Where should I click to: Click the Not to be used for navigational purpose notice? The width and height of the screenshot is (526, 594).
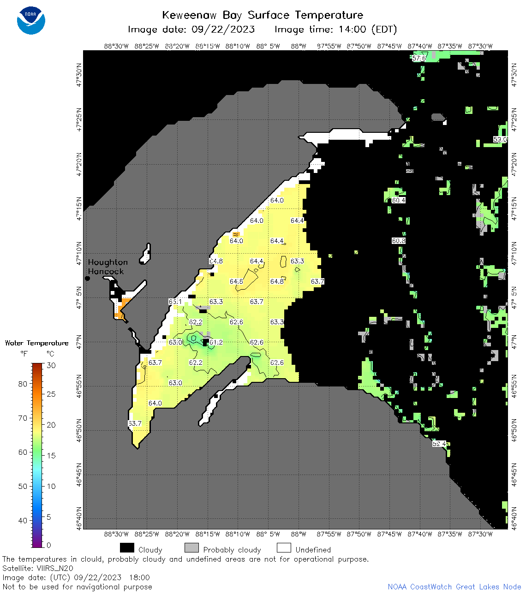(77, 587)
